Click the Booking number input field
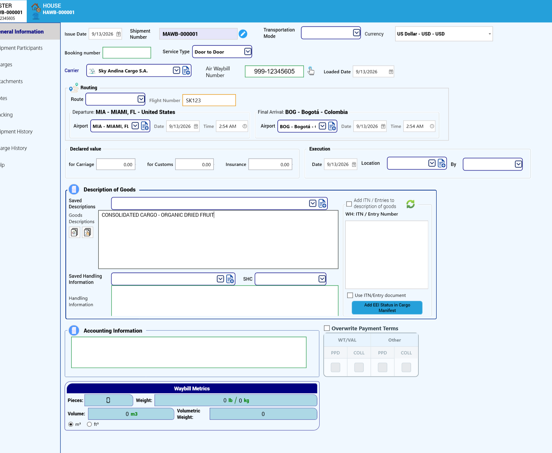This screenshot has height=453, width=552. (127, 53)
